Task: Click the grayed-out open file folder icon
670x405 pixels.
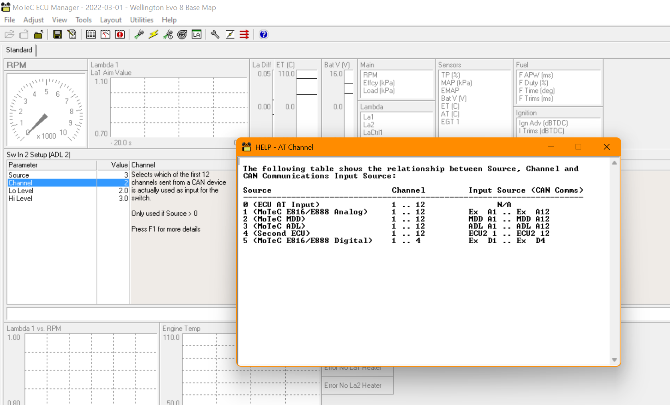Action: pos(10,34)
